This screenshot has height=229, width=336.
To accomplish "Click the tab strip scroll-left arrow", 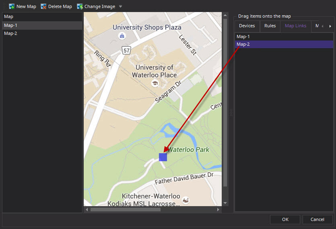I will point(322,26).
